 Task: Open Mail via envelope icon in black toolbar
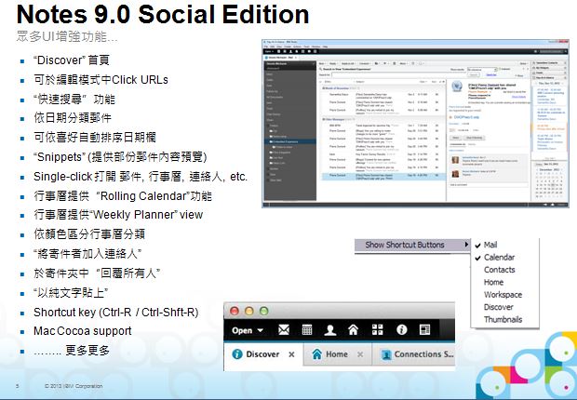coord(284,329)
